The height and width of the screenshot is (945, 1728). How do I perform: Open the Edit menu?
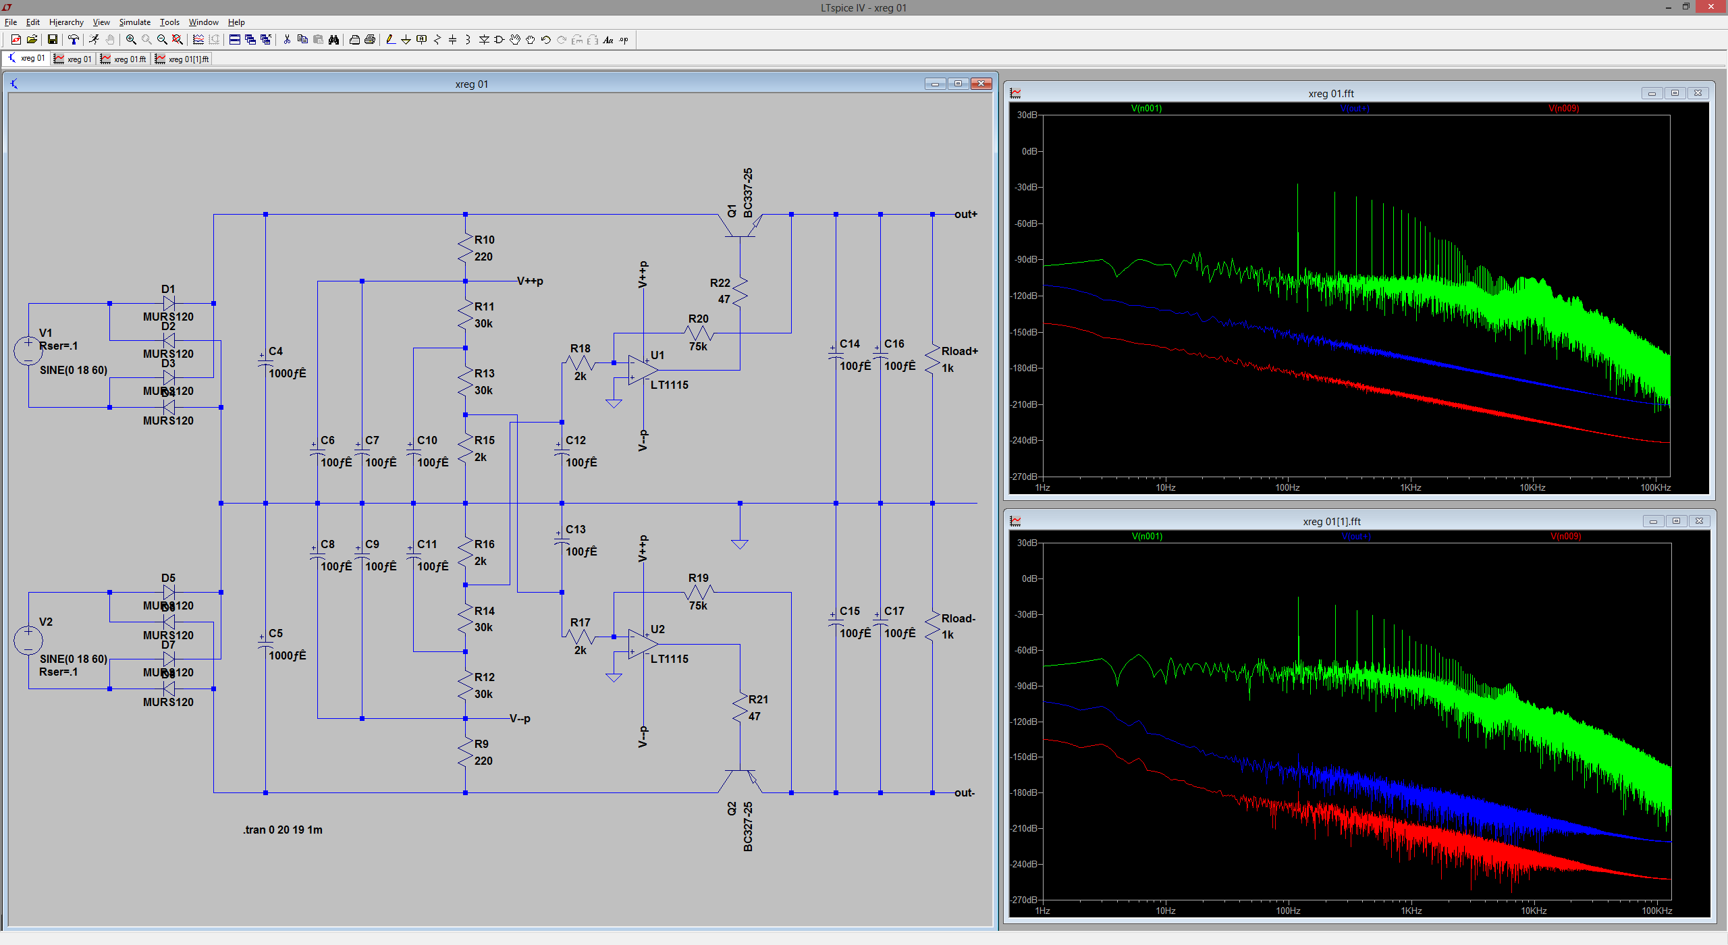click(33, 22)
